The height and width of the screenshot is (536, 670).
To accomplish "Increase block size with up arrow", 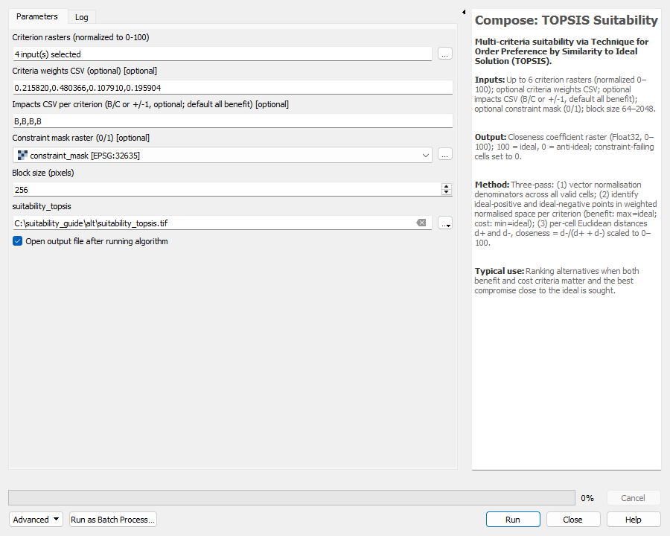I will [447, 186].
